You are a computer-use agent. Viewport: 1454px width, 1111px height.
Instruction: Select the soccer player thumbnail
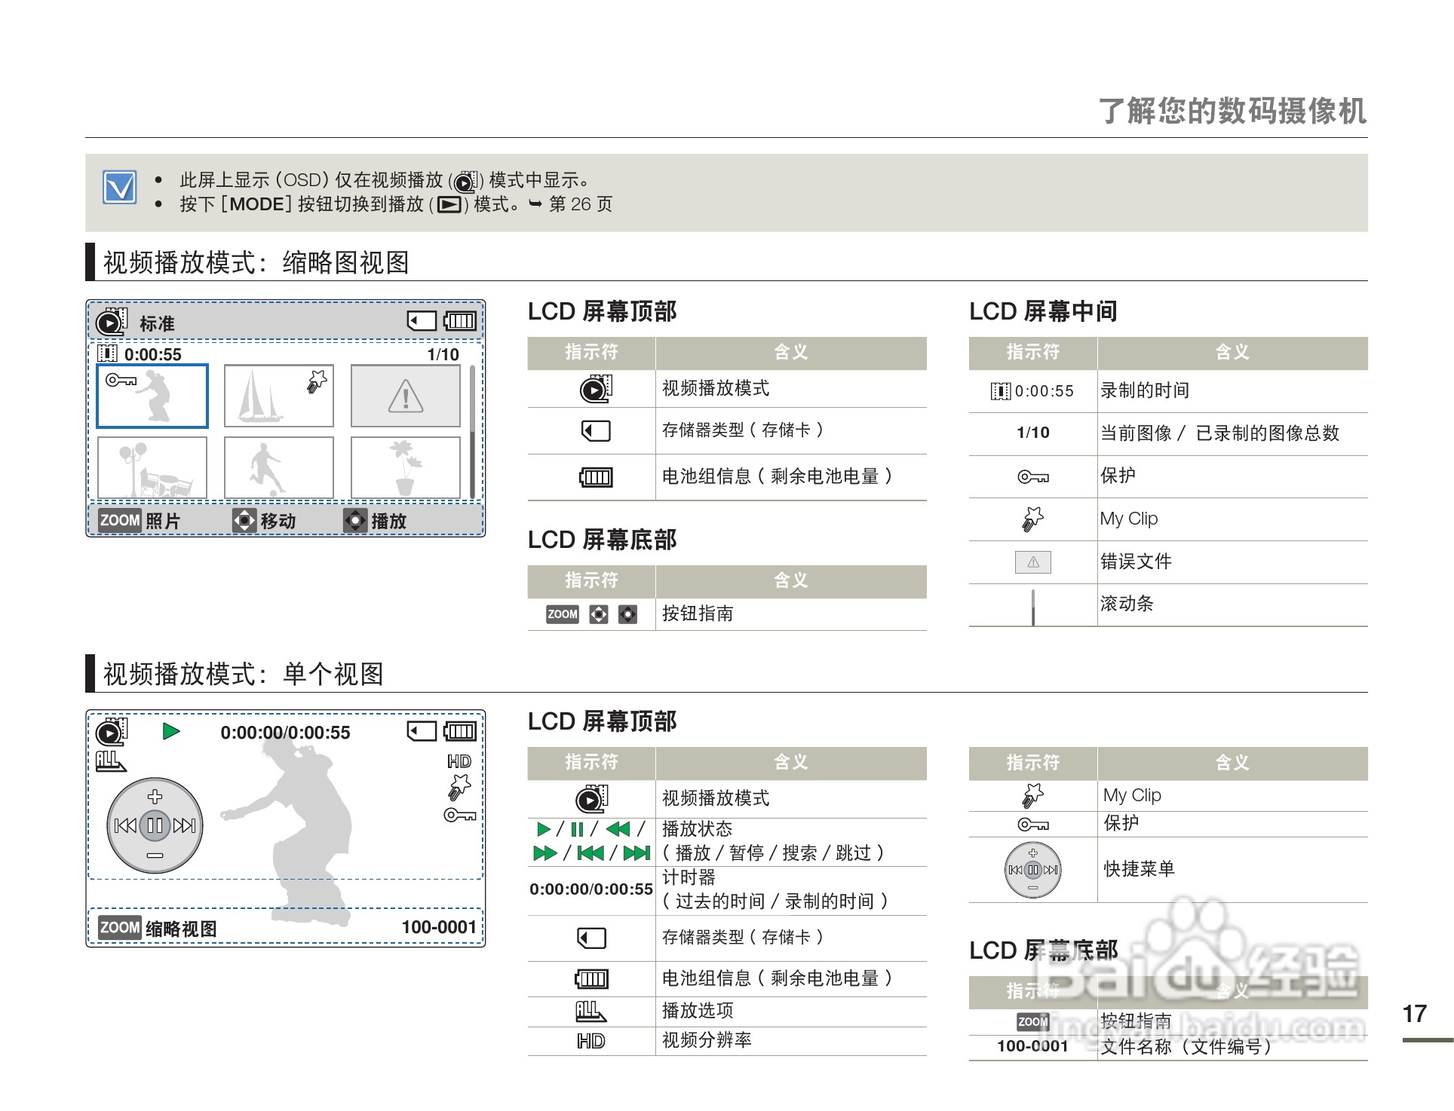(x=278, y=467)
